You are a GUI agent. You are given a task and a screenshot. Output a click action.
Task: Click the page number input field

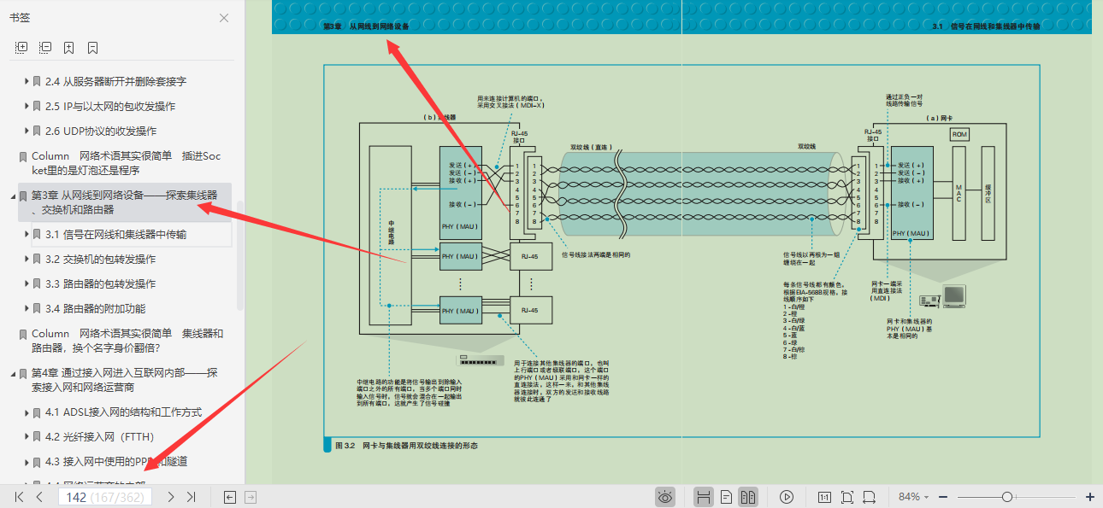[104, 497]
